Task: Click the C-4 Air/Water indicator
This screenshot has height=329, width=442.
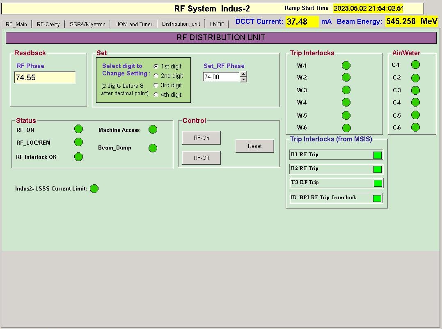Action: tap(415, 102)
